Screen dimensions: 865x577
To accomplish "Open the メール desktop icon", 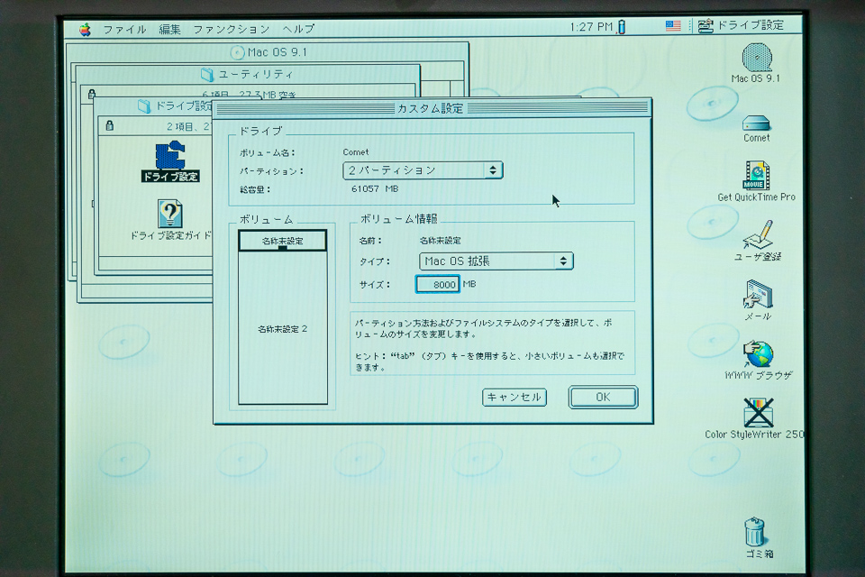I will coord(756,295).
